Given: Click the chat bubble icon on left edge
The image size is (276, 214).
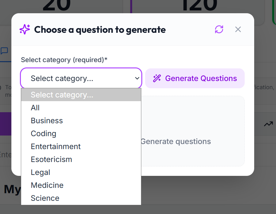Looking at the screenshot, I should 4,51.
